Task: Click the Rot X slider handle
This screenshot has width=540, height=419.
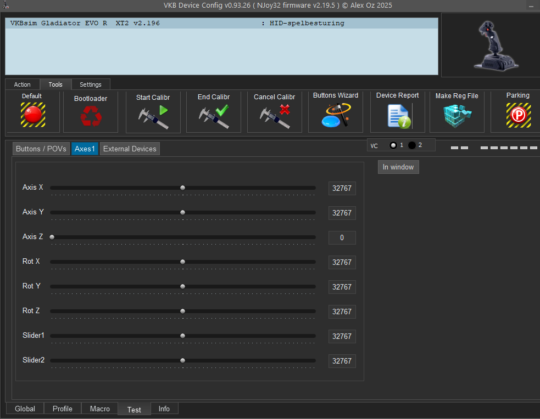Action: click(x=183, y=262)
